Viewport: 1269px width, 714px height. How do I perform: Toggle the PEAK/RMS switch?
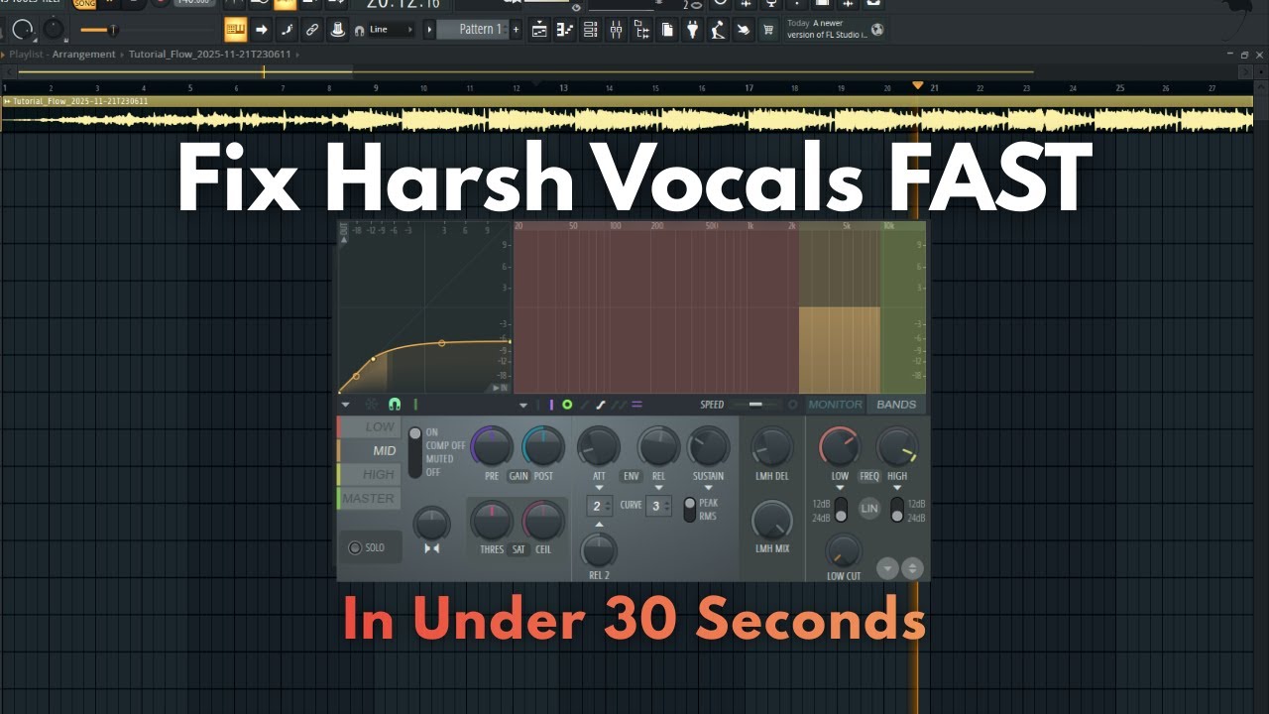[x=689, y=510]
